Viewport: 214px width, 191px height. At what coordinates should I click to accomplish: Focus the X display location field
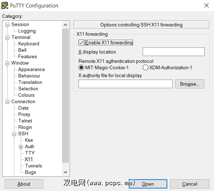click(174, 52)
